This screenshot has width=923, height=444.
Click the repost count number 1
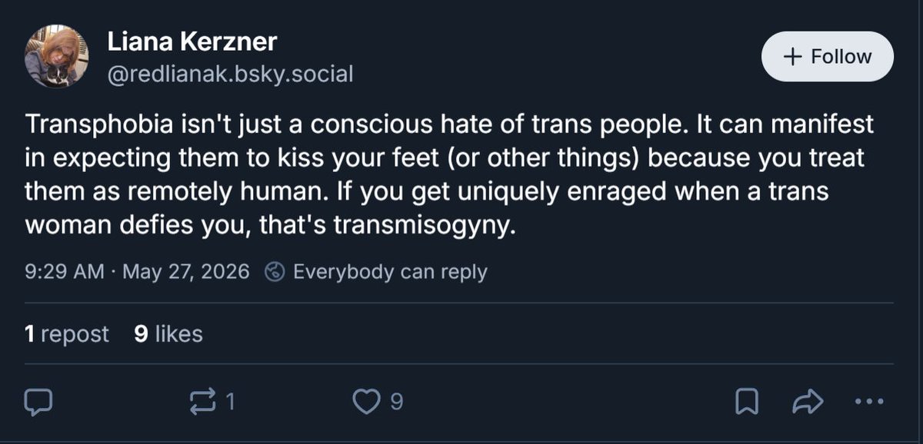coord(230,401)
